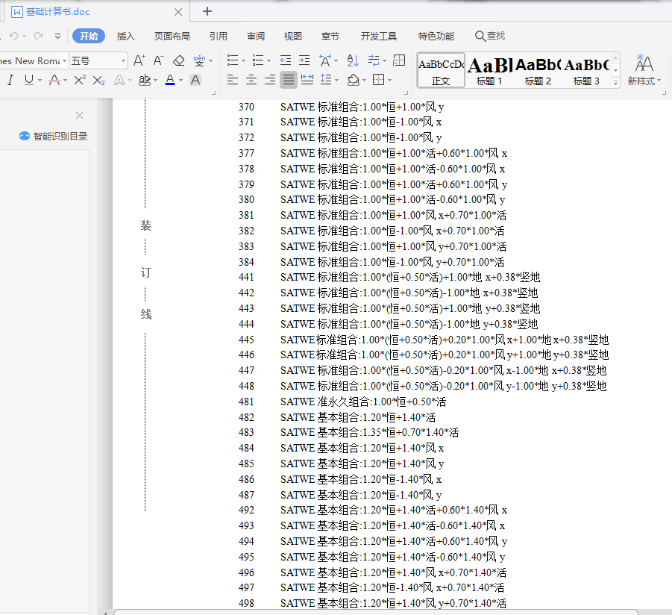The image size is (672, 615).
Task: Open bullet style dropdown arrow
Action: pos(243,61)
